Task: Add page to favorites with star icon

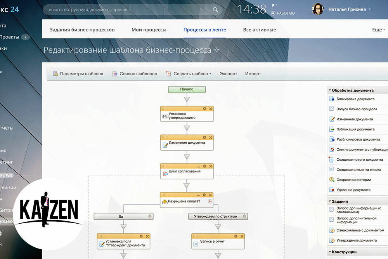Action: (x=217, y=50)
